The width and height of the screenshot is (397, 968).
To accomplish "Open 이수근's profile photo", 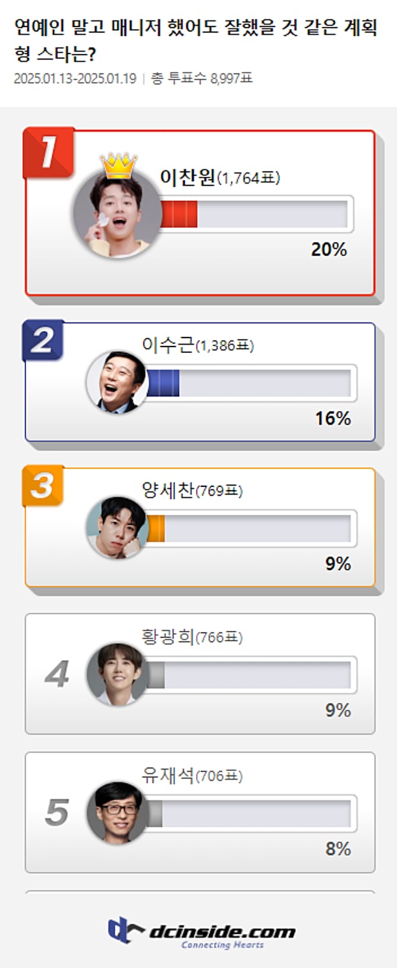I will click(x=117, y=383).
